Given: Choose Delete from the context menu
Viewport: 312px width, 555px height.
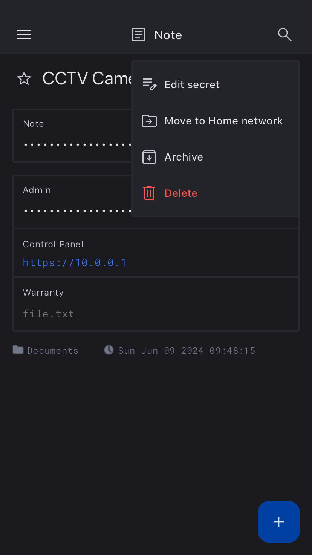Looking at the screenshot, I should point(181,193).
